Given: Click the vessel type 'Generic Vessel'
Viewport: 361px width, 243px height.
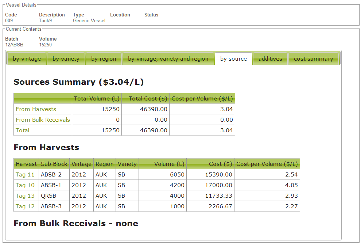Looking at the screenshot, I should 89,20.
